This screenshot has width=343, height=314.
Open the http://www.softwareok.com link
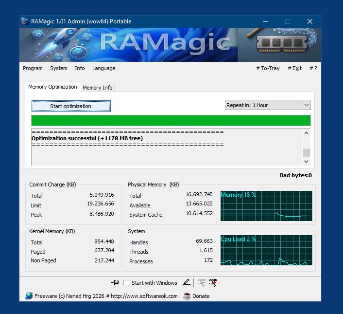pyautogui.click(x=144, y=296)
